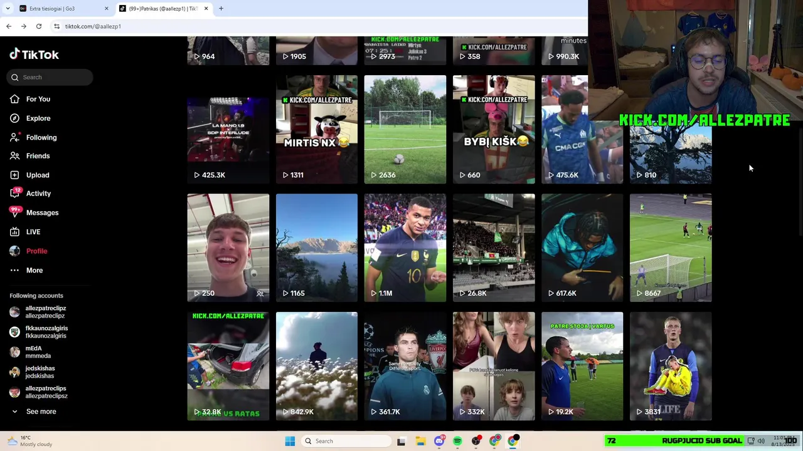Open the volume control in the system tray

click(761, 441)
